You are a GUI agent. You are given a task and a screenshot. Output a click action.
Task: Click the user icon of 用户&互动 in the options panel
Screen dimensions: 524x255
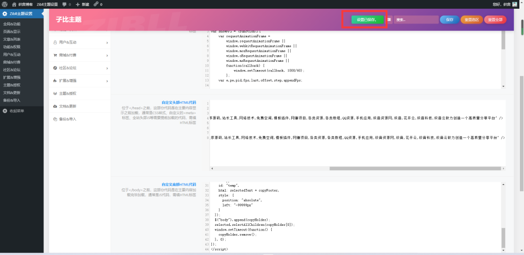[x=55, y=42]
